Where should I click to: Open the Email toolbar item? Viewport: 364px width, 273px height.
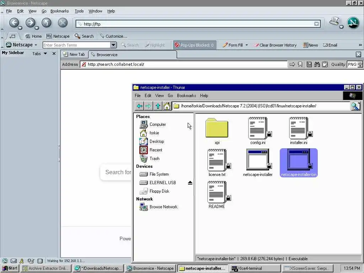330,45
